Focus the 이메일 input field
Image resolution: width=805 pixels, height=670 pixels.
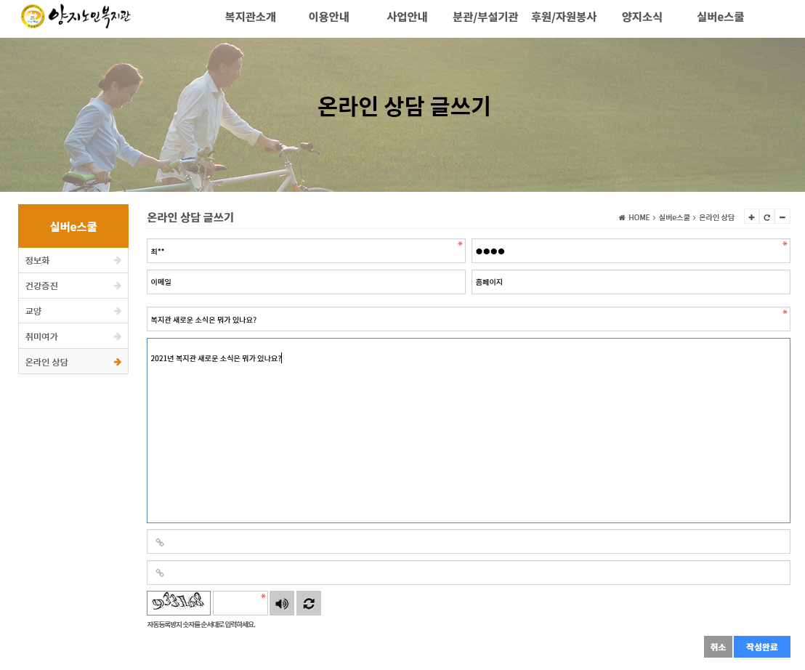[306, 282]
